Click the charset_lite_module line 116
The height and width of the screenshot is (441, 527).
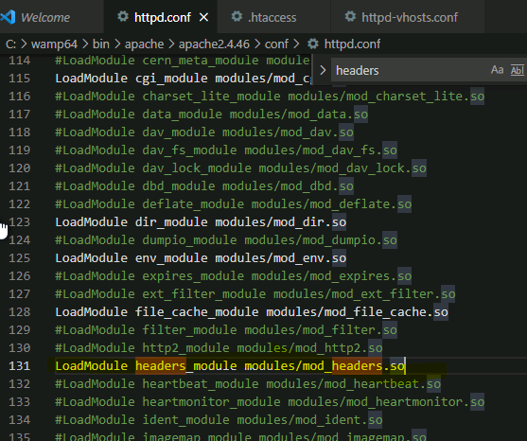coord(270,97)
